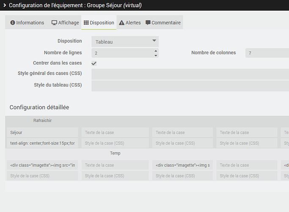289x212 pixels.
Task: Open the Disposition Tableau dropdown
Action: coord(125,42)
